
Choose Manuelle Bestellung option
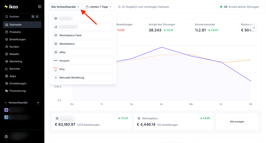pyautogui.click(x=83, y=78)
